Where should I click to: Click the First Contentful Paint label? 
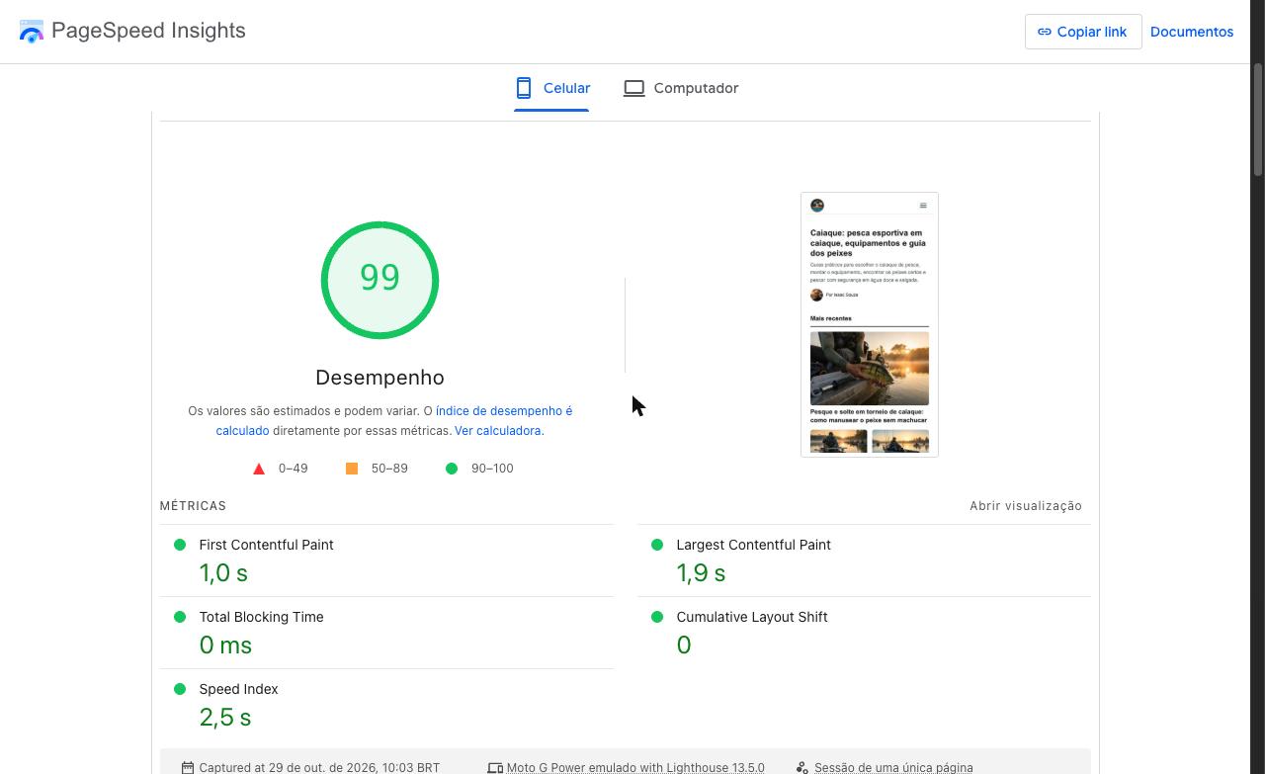[266, 545]
